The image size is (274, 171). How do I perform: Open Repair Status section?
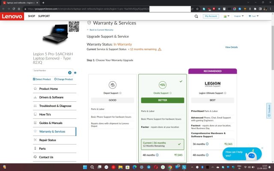54,140
